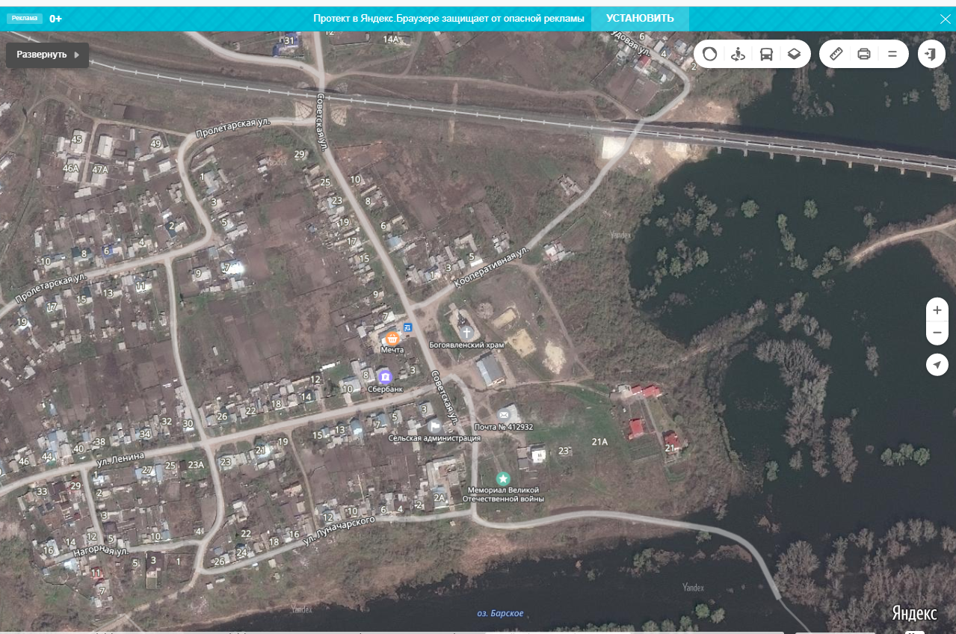Click the my location arrow icon

pyautogui.click(x=937, y=365)
